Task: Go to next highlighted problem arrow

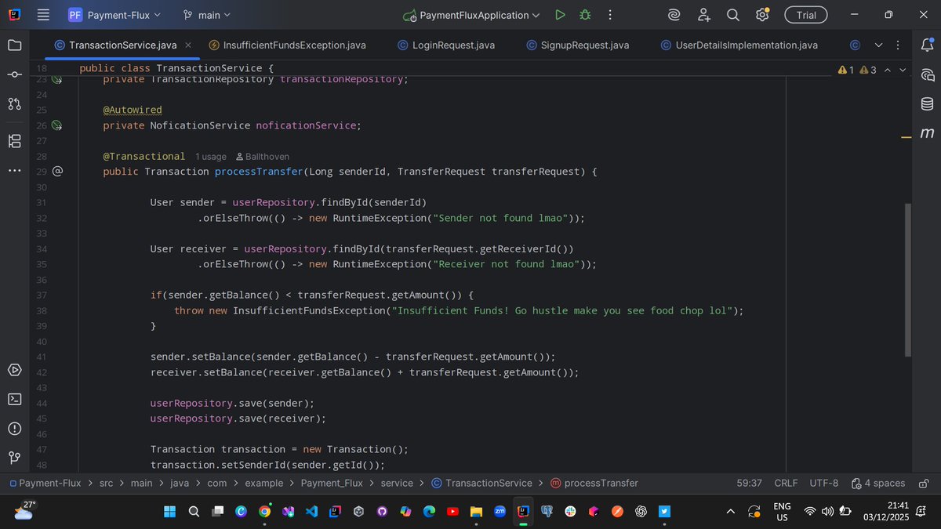Action: (903, 70)
